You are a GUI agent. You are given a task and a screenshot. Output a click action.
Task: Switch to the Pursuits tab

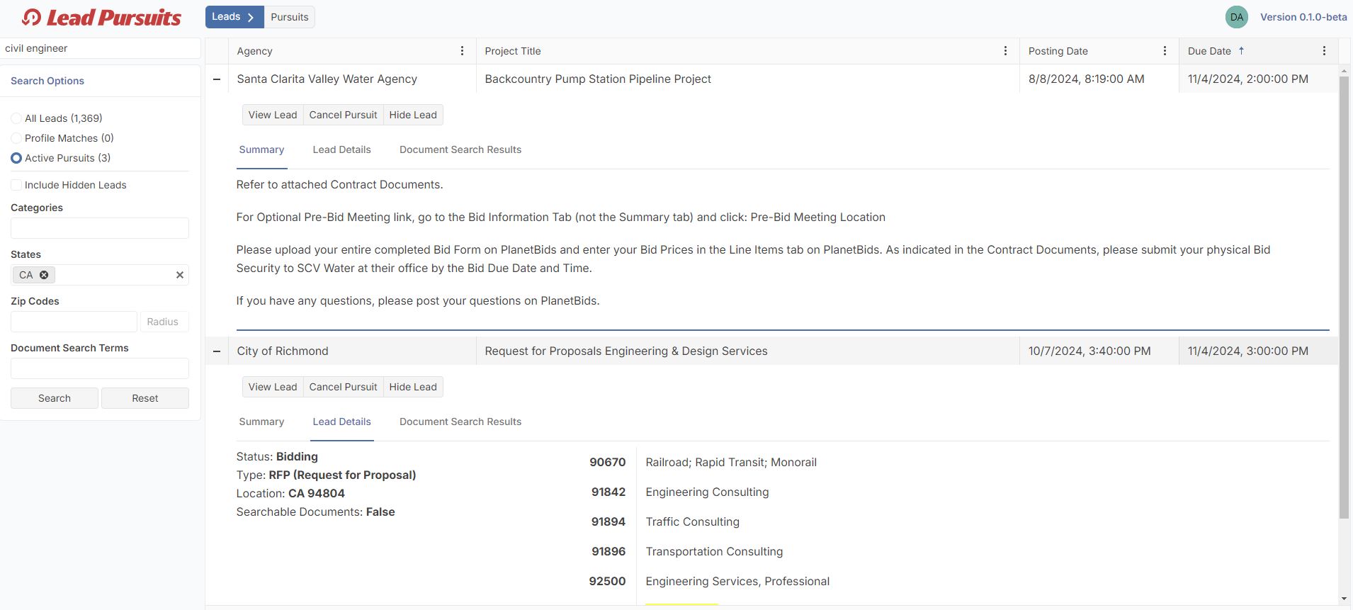289,17
